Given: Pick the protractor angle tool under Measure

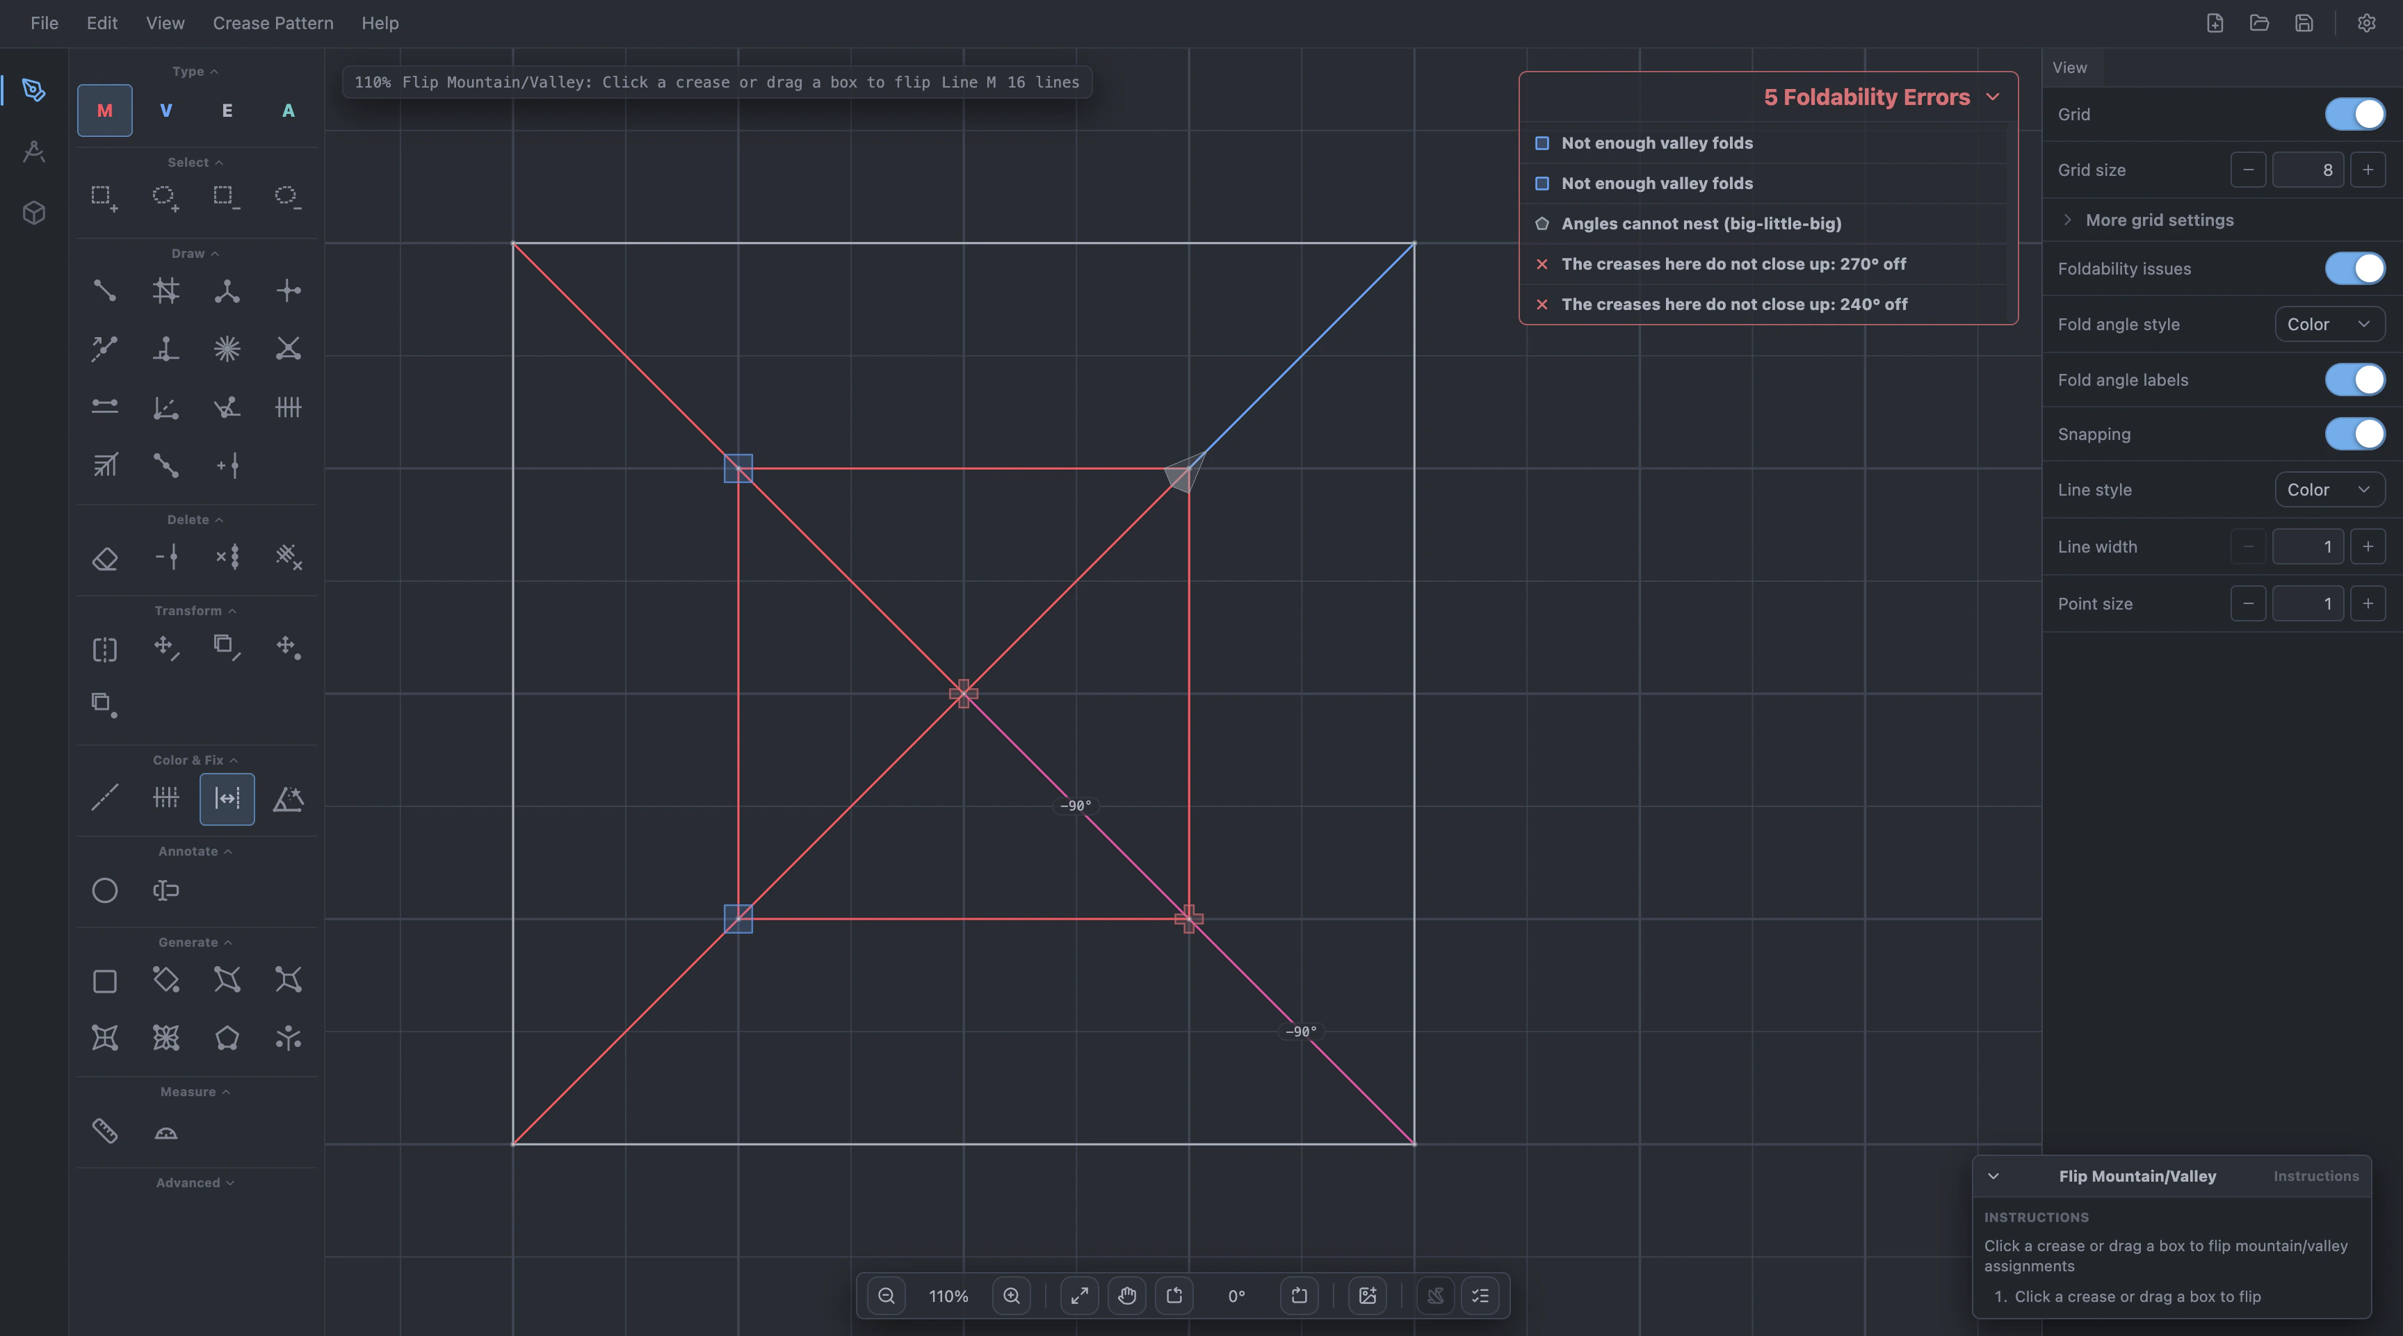Looking at the screenshot, I should click(166, 1131).
